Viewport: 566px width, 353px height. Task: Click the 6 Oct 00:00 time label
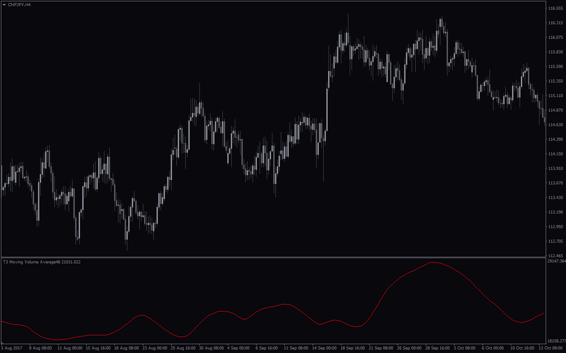(x=493, y=348)
